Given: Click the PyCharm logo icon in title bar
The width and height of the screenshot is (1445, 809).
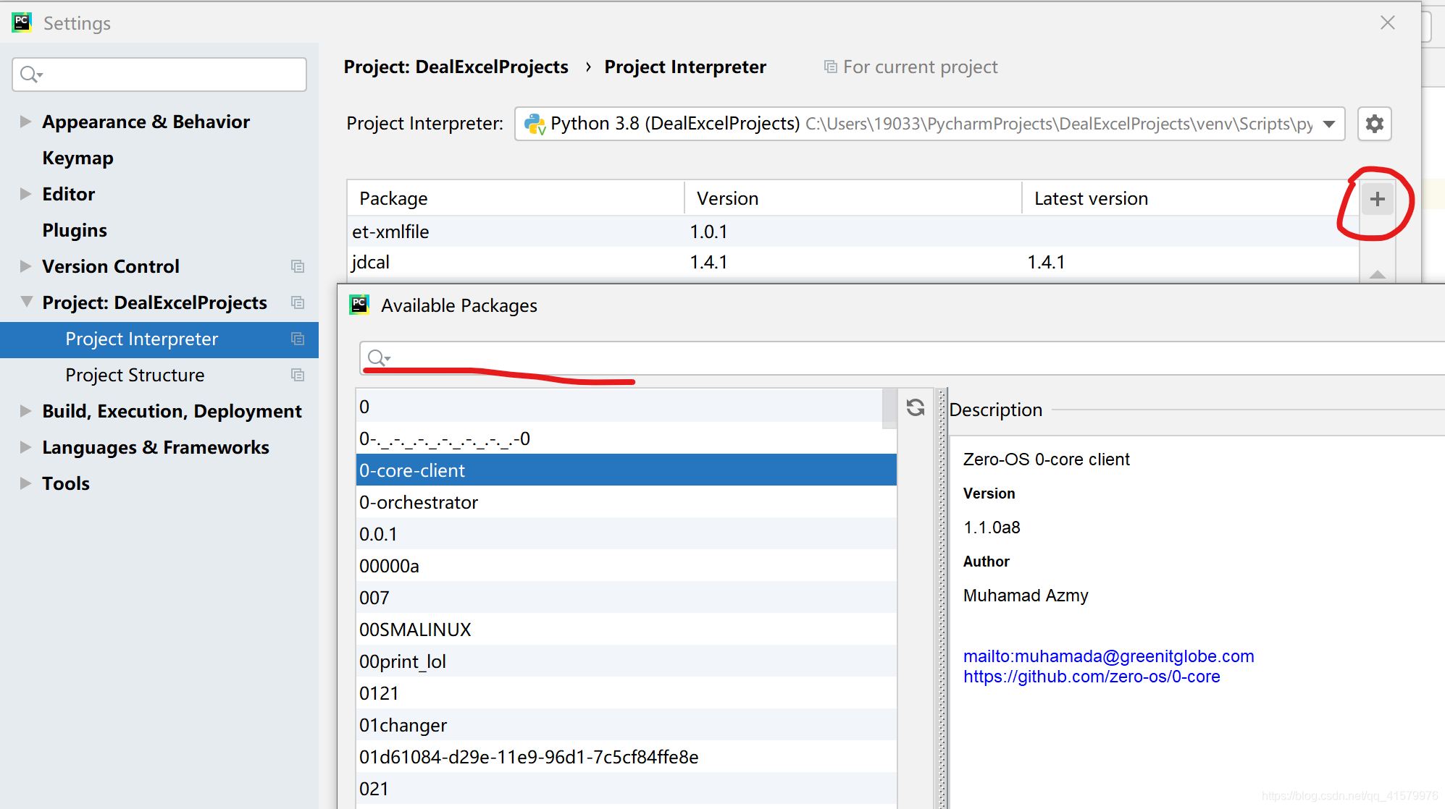Looking at the screenshot, I should 21,22.
